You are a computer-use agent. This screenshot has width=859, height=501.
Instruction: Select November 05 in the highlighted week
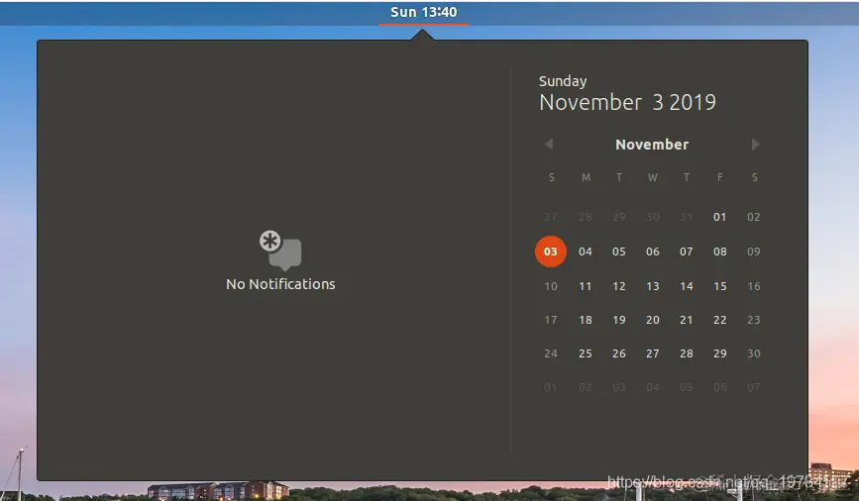pos(619,251)
